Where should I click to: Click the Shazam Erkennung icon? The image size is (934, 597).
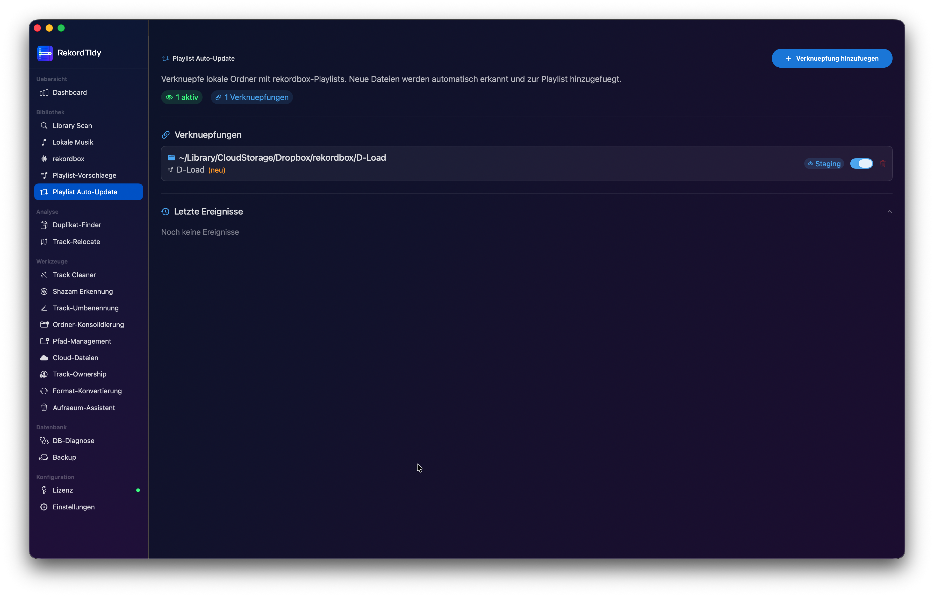click(44, 291)
